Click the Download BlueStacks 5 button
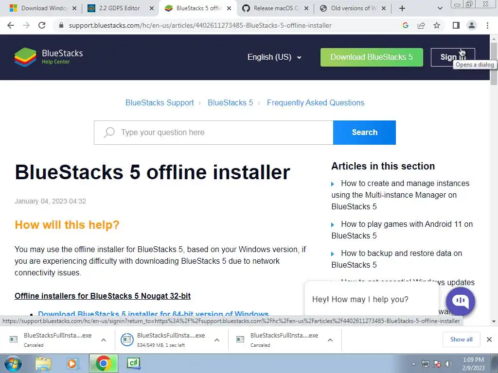Screen dimensions: 498x373 (372, 57)
